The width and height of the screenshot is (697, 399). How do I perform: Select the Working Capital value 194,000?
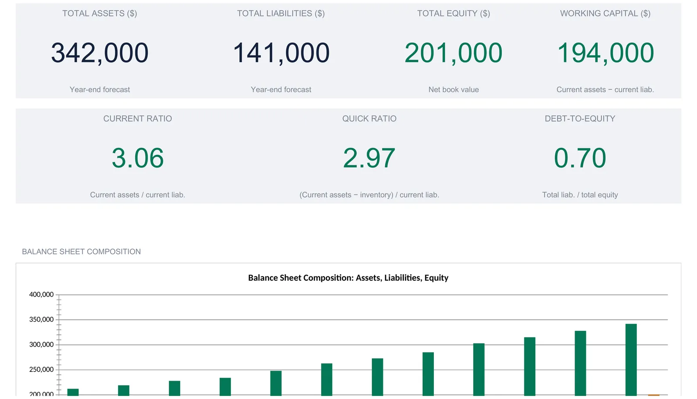click(606, 53)
